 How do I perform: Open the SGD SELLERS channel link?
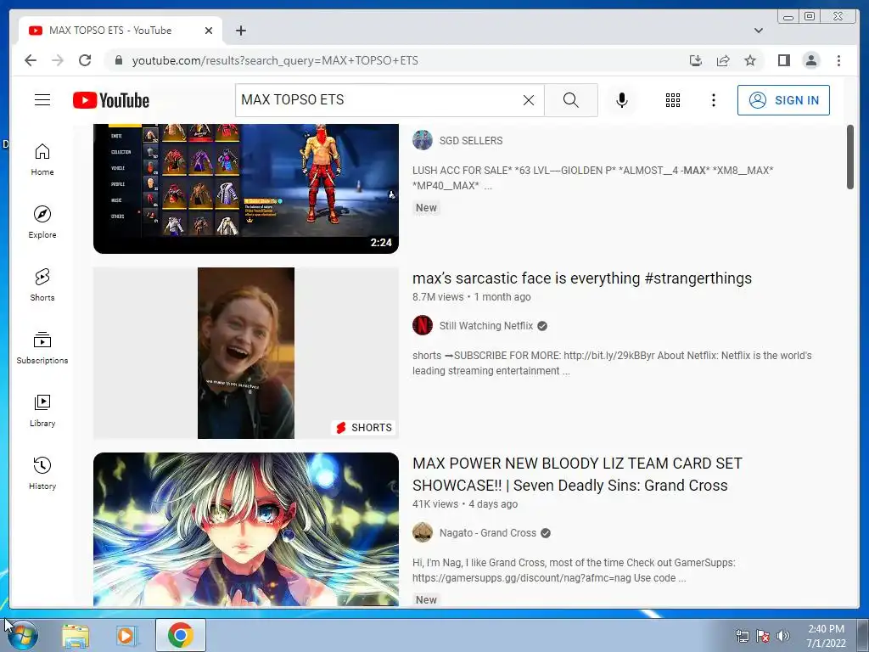point(471,141)
